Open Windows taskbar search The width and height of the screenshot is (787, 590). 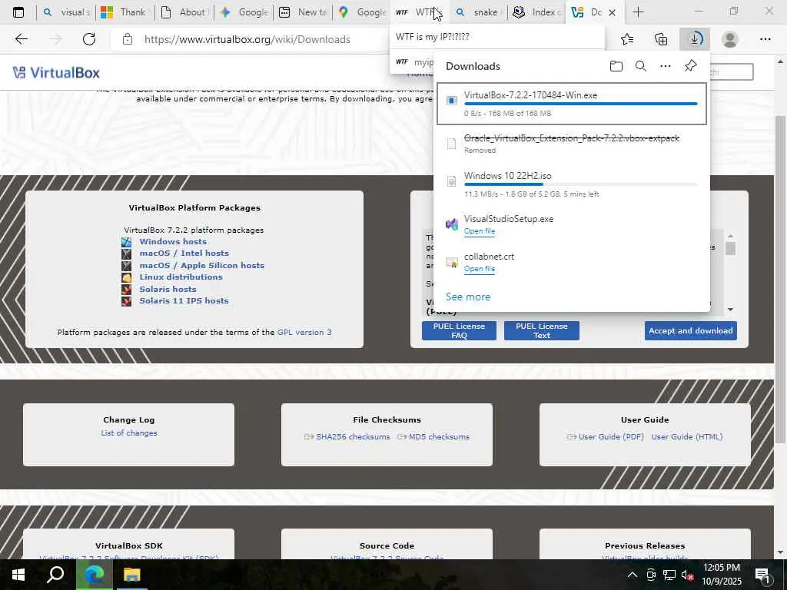55,575
